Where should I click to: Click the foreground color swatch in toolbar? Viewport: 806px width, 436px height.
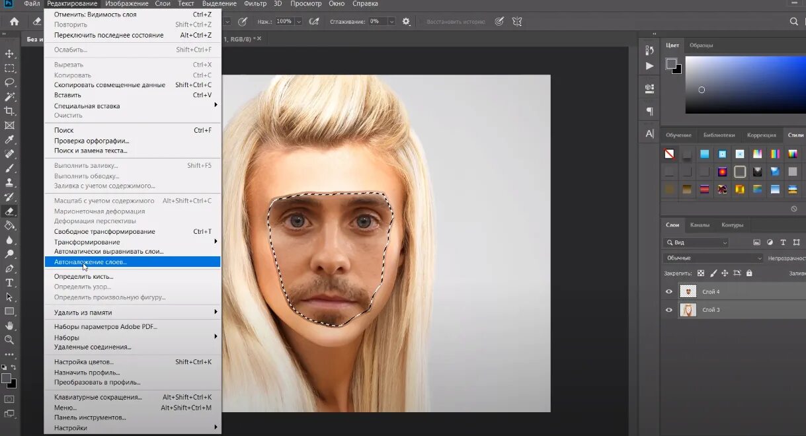(7, 379)
